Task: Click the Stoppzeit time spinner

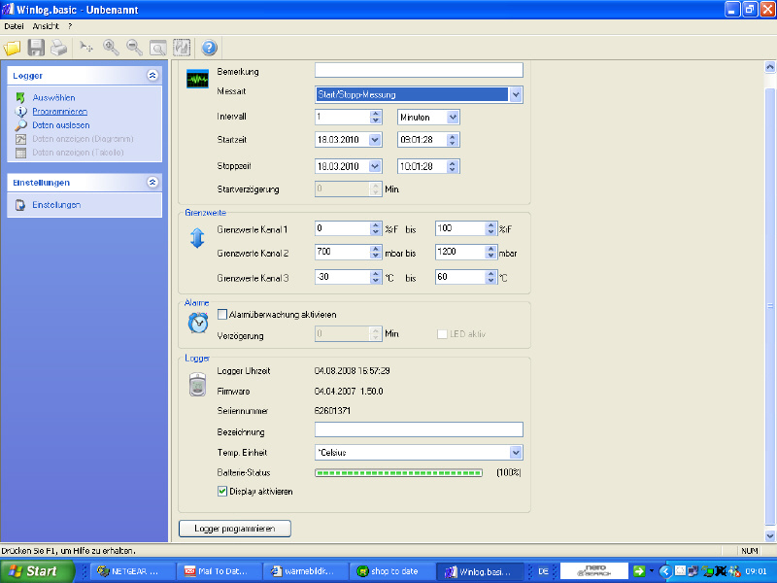Action: (452, 166)
